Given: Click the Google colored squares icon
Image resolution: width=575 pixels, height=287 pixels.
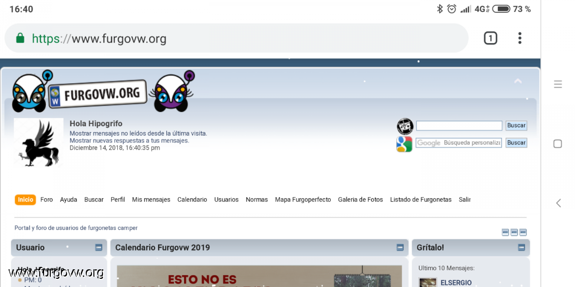Looking at the screenshot, I should click(404, 143).
